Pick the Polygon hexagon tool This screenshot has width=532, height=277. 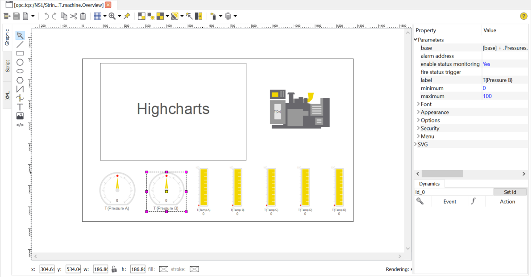(20, 80)
